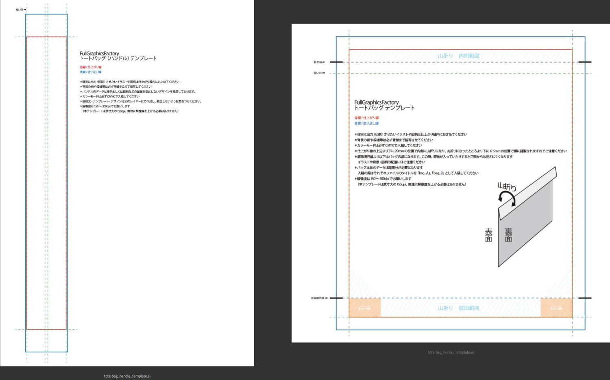The image size is (610, 380).
Task: Select the left orange corner box
Action: pos(365,307)
